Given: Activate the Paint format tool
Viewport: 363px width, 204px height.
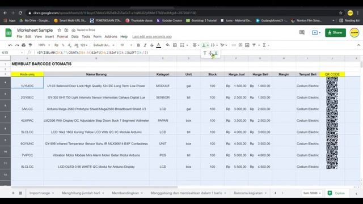Looking at the screenshot, I should pyautogui.click(x=30, y=45).
